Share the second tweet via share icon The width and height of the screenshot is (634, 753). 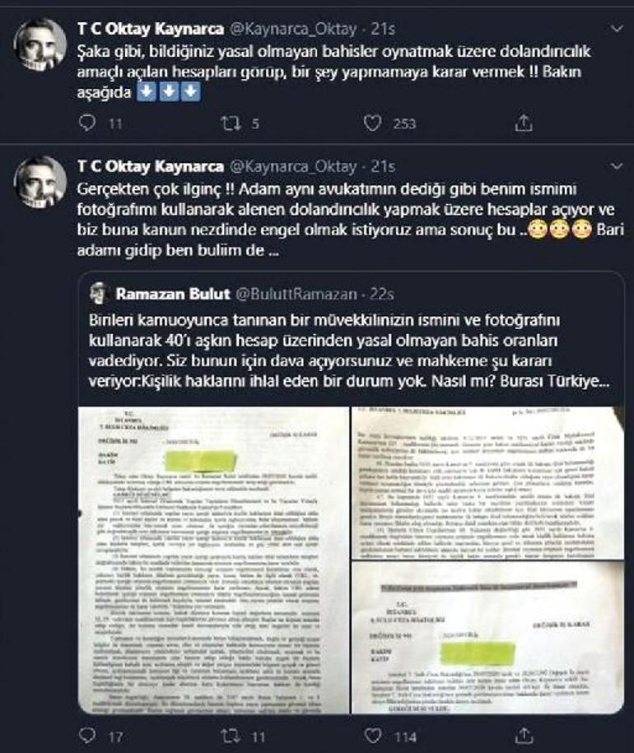[x=524, y=735]
